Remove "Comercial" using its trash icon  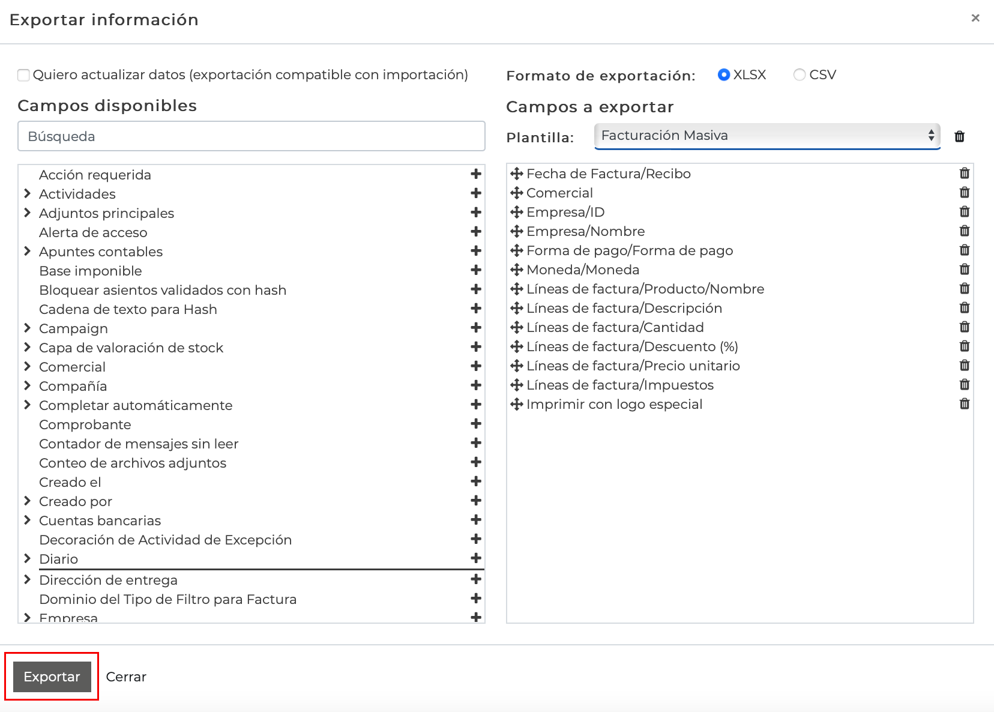[x=965, y=193]
